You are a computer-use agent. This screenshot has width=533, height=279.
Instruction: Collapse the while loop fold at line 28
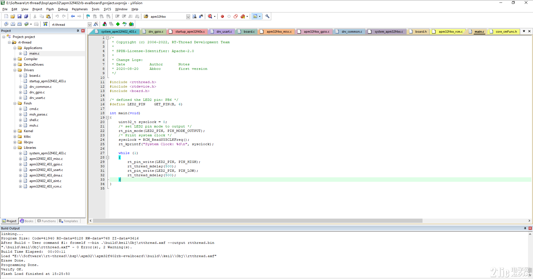(x=108, y=157)
